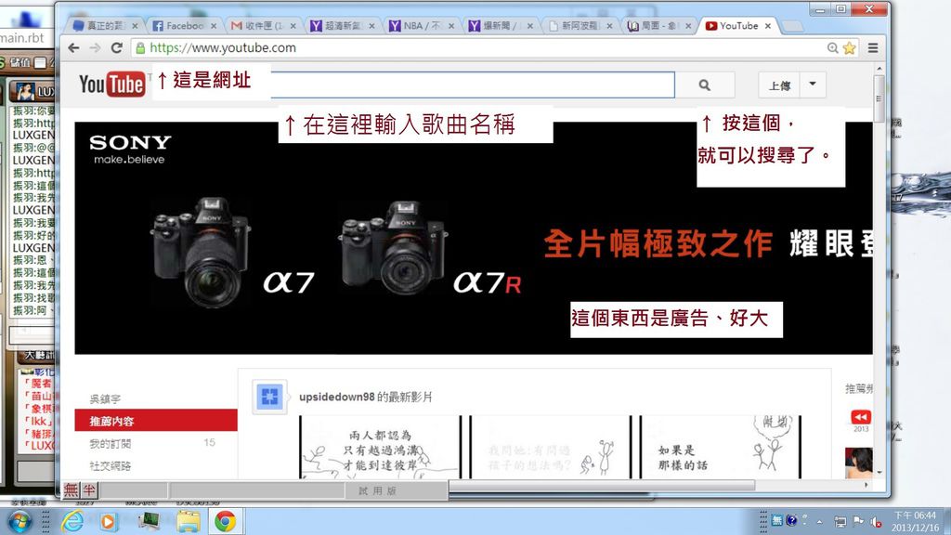Click the zoom magnifier in the address bar
The height and width of the screenshot is (535, 951).
point(833,48)
